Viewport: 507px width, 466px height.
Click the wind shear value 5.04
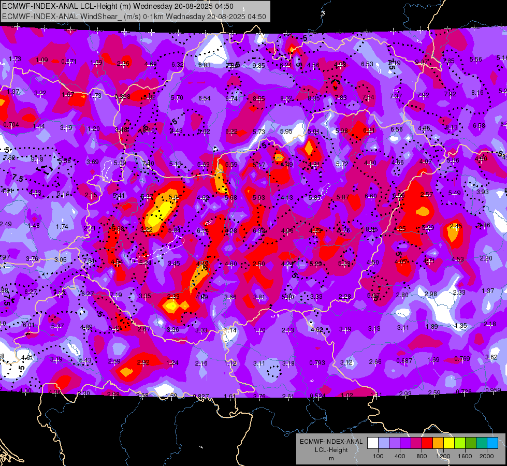pyautogui.click(x=175, y=197)
